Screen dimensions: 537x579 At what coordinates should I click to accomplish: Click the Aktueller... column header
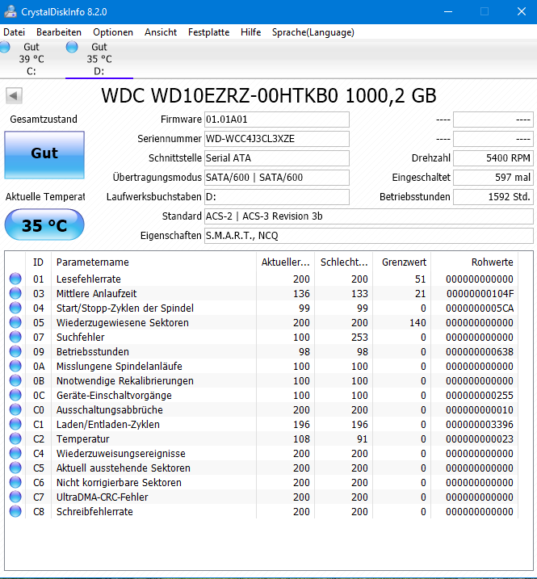tap(285, 262)
